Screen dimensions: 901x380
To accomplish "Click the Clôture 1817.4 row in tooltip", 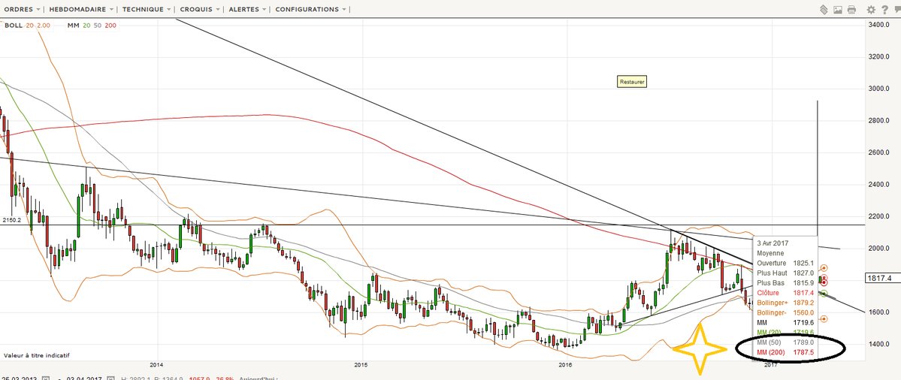I will [x=785, y=293].
